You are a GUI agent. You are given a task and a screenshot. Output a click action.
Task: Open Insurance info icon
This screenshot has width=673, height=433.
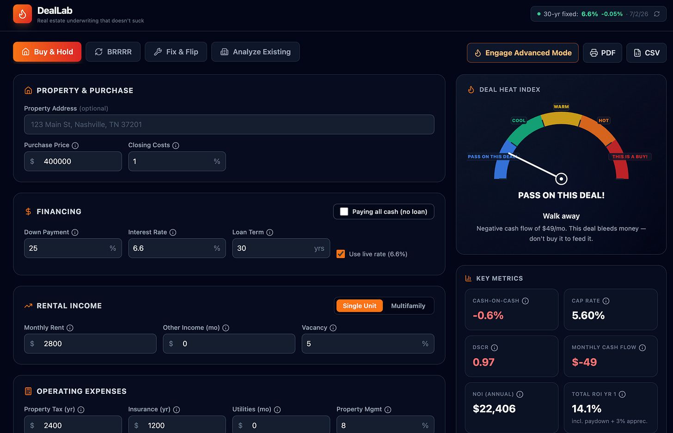(177, 409)
